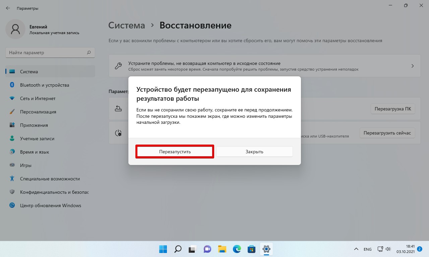Expand the Устраните проблемы troubleshoot row chevron
The height and width of the screenshot is (257, 429).
[x=413, y=66]
